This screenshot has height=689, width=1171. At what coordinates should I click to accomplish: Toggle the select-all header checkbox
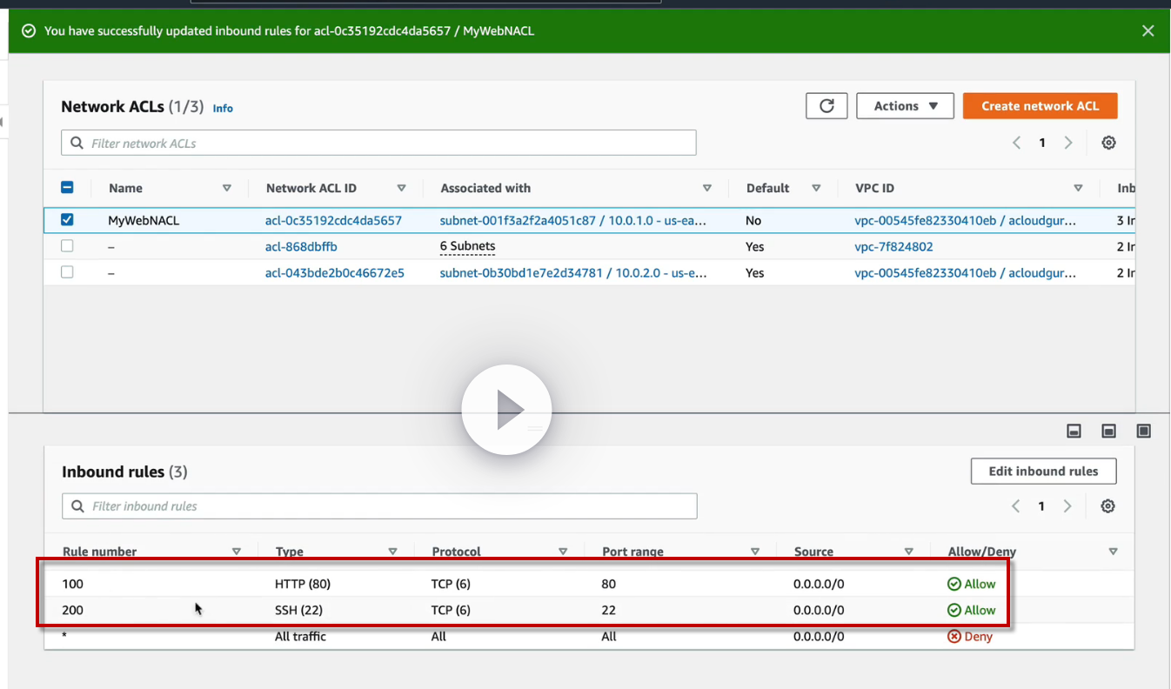67,188
